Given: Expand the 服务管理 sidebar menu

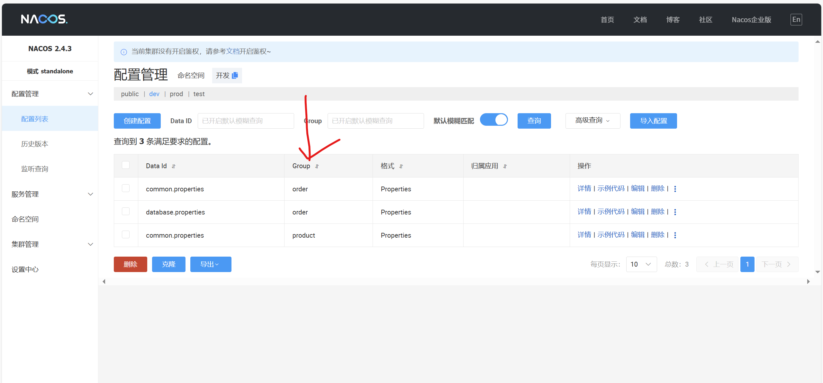Looking at the screenshot, I should click(50, 194).
